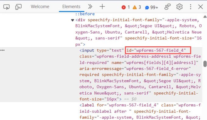Open Customize and control DevTools menu

(x=191, y=7)
